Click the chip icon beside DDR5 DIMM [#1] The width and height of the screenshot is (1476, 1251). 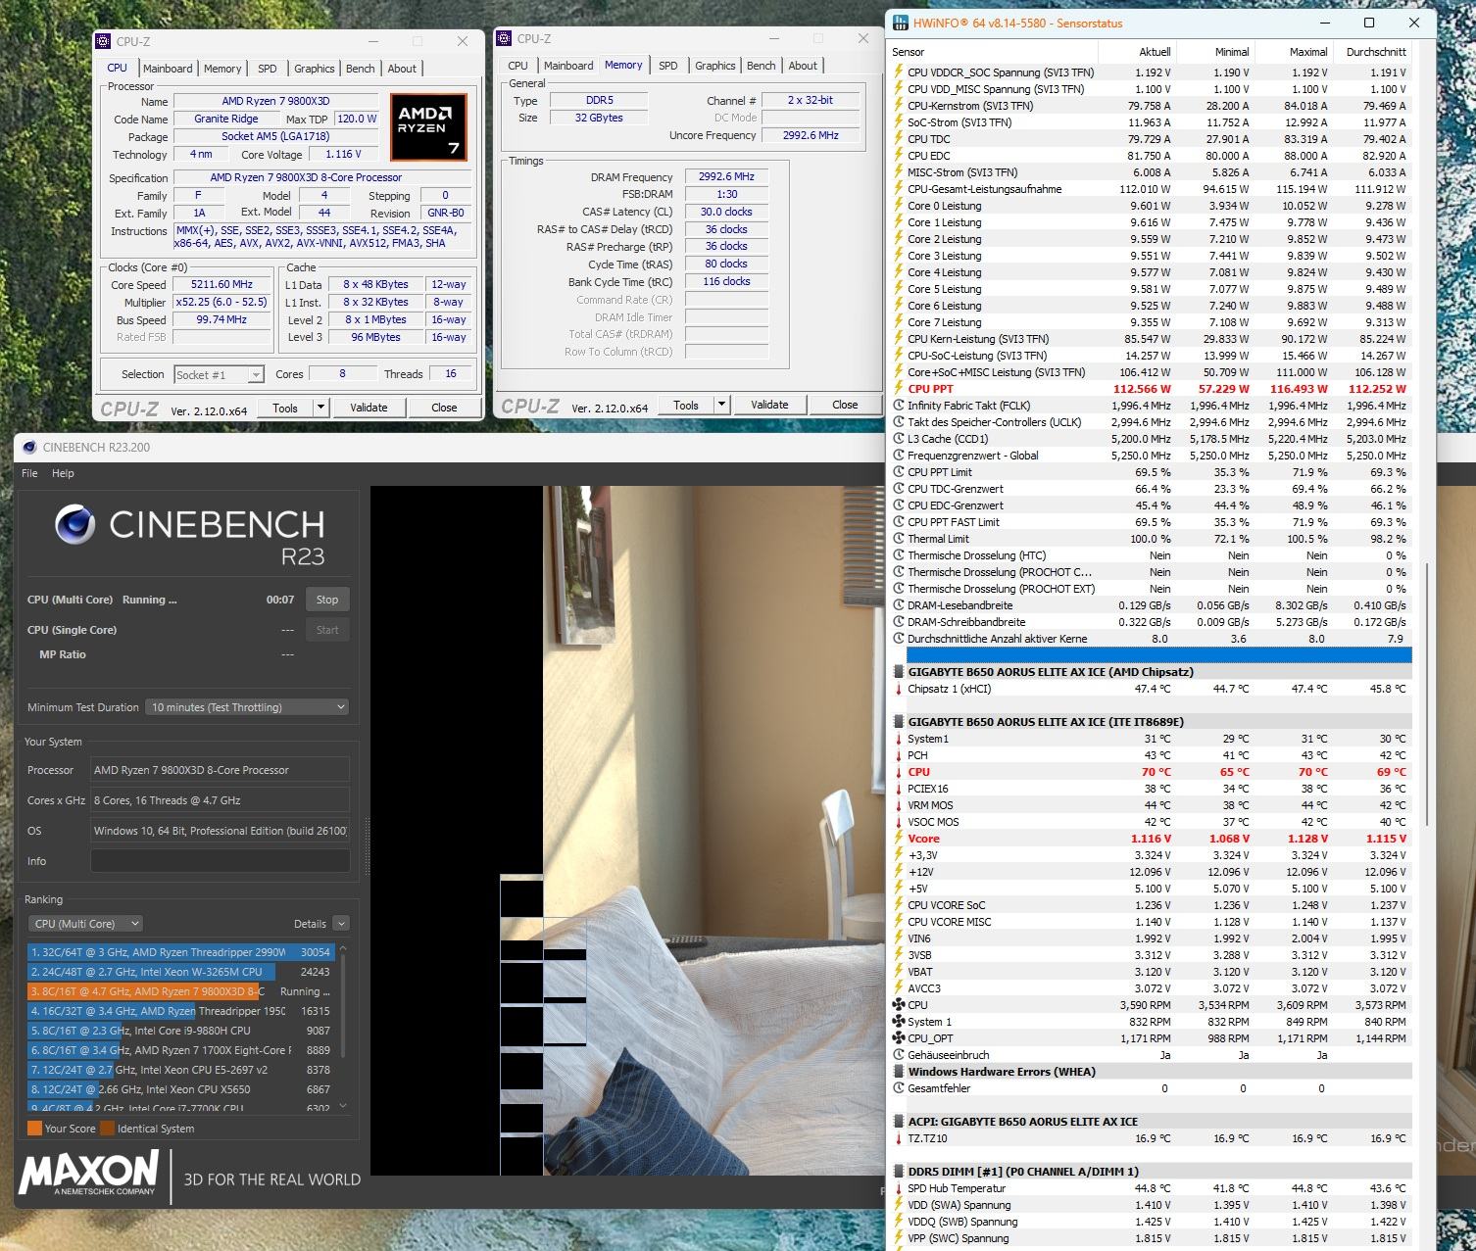pyautogui.click(x=899, y=1171)
